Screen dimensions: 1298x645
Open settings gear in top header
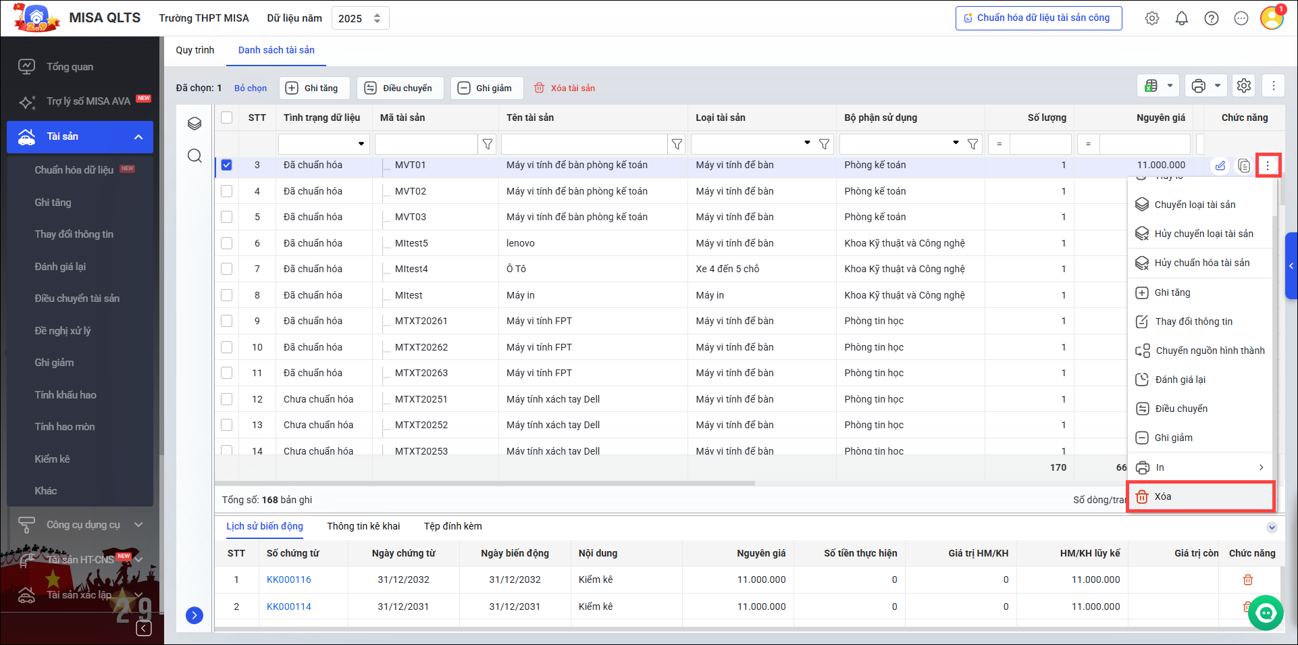[1151, 18]
